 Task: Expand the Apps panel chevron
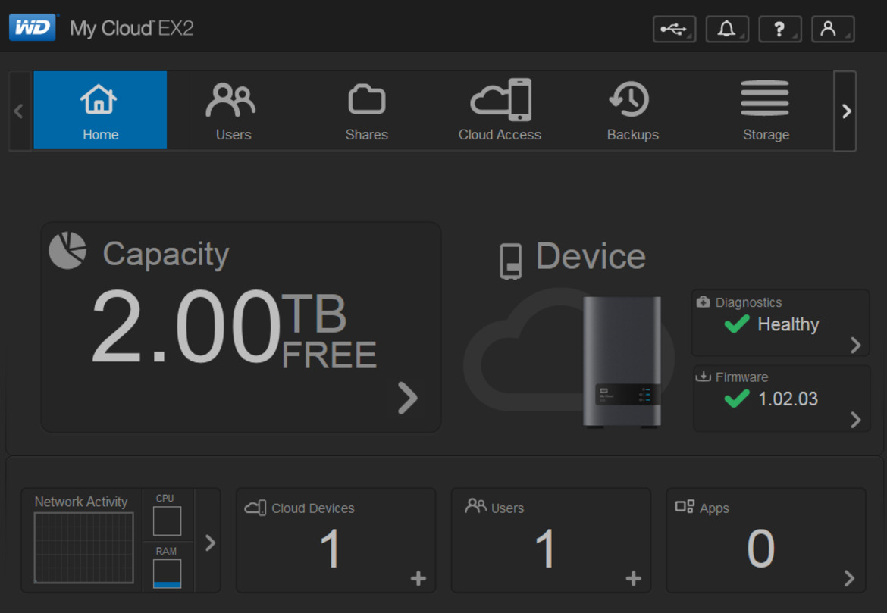pos(849,578)
